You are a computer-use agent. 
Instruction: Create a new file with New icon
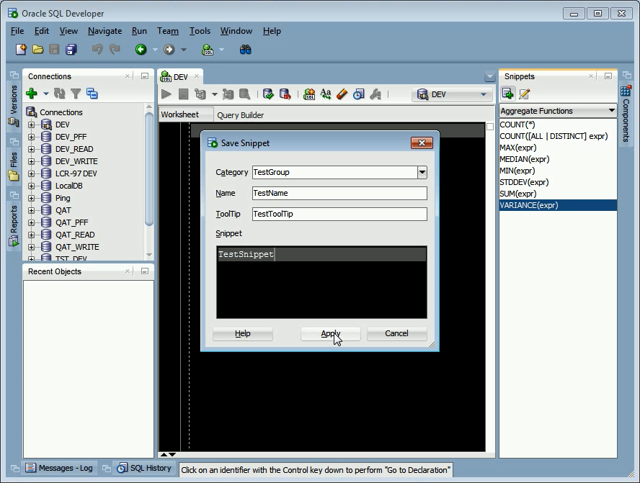click(21, 50)
